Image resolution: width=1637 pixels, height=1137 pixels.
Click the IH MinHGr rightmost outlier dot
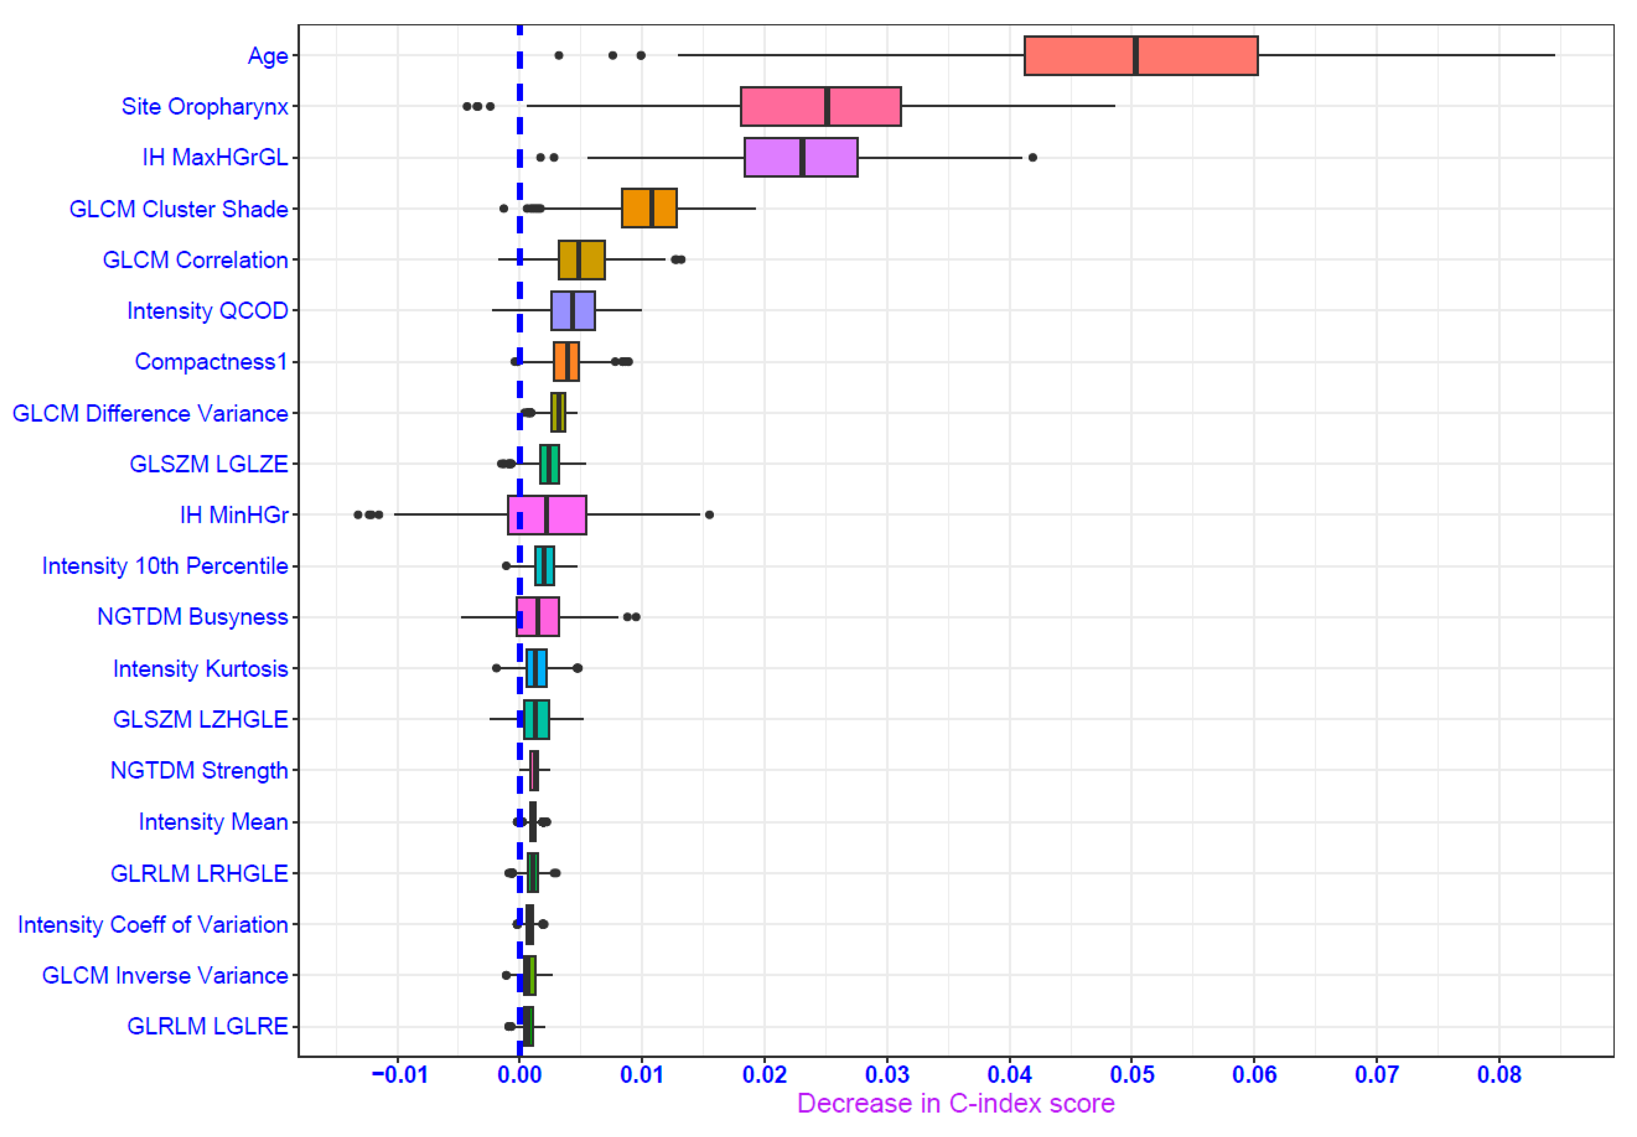pyautogui.click(x=709, y=514)
